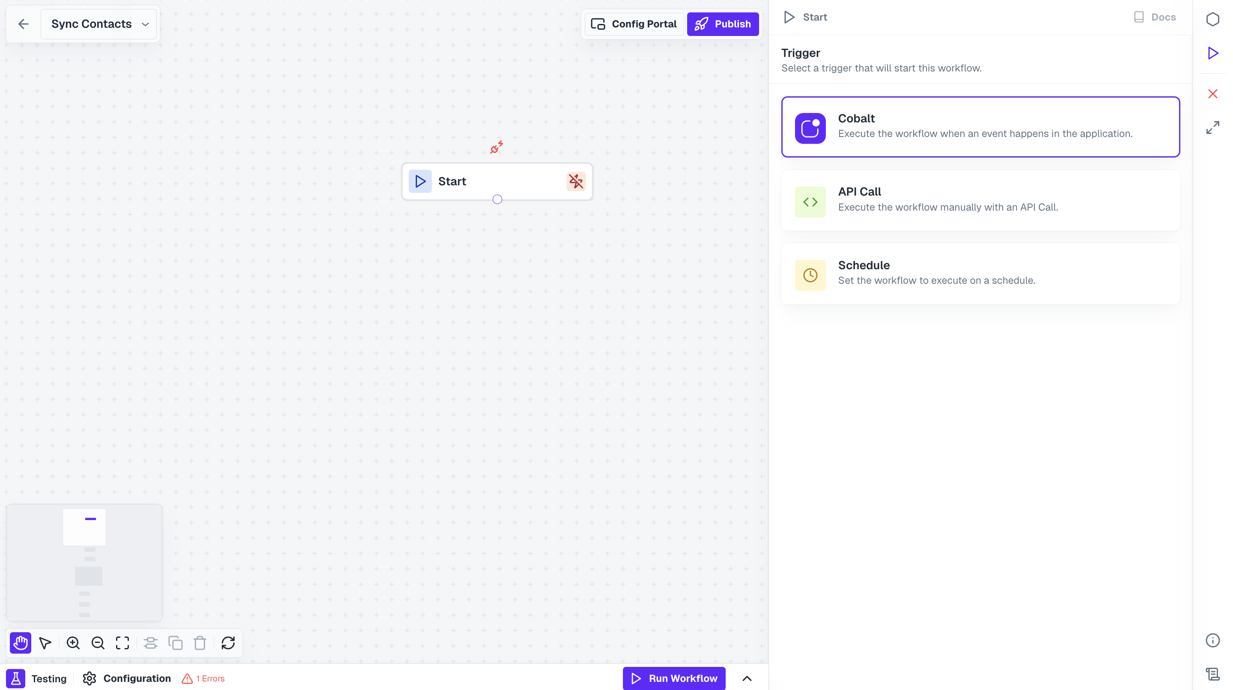This screenshot has height=690, width=1233.
Task: Expand the run options chevron
Action: tap(748, 678)
